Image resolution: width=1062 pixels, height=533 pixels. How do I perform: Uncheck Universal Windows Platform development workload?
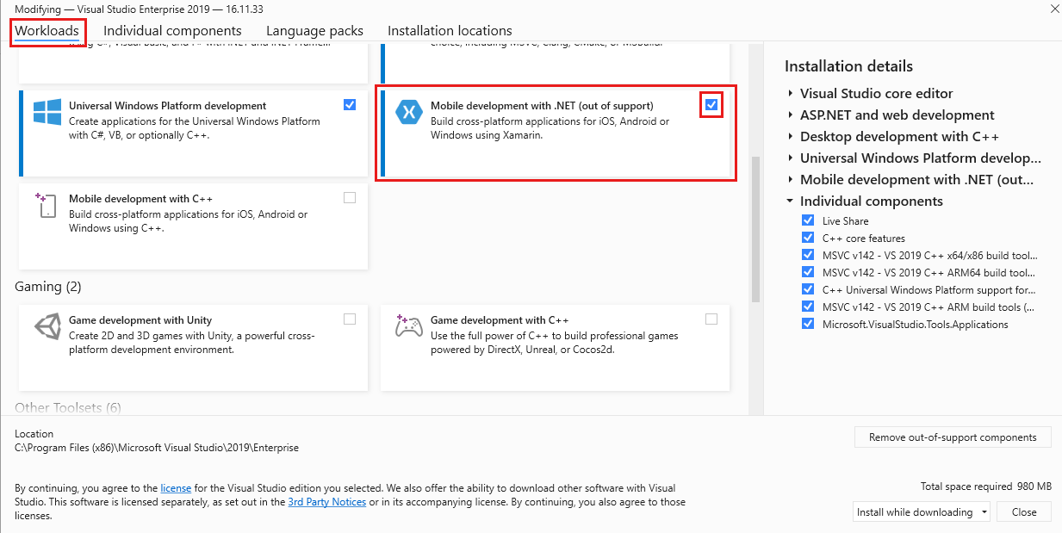click(x=350, y=105)
